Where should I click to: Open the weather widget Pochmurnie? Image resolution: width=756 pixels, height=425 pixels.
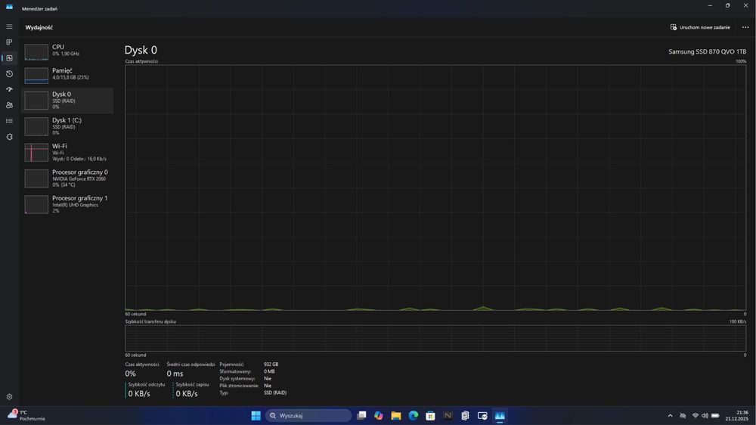[26, 415]
